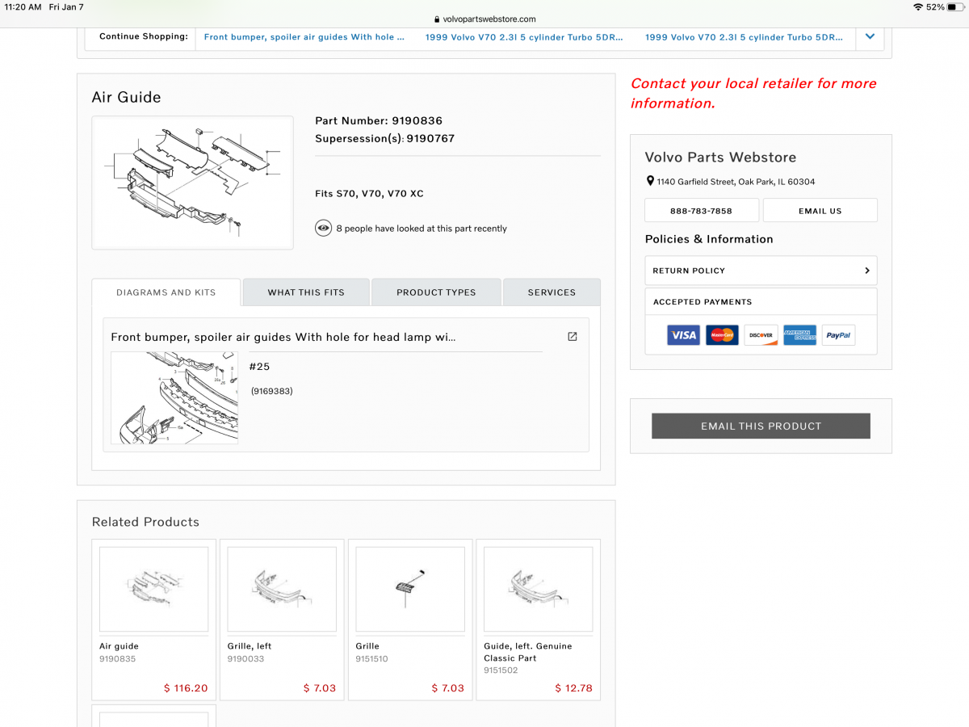Click the eye icon beside recent views

[x=323, y=229]
